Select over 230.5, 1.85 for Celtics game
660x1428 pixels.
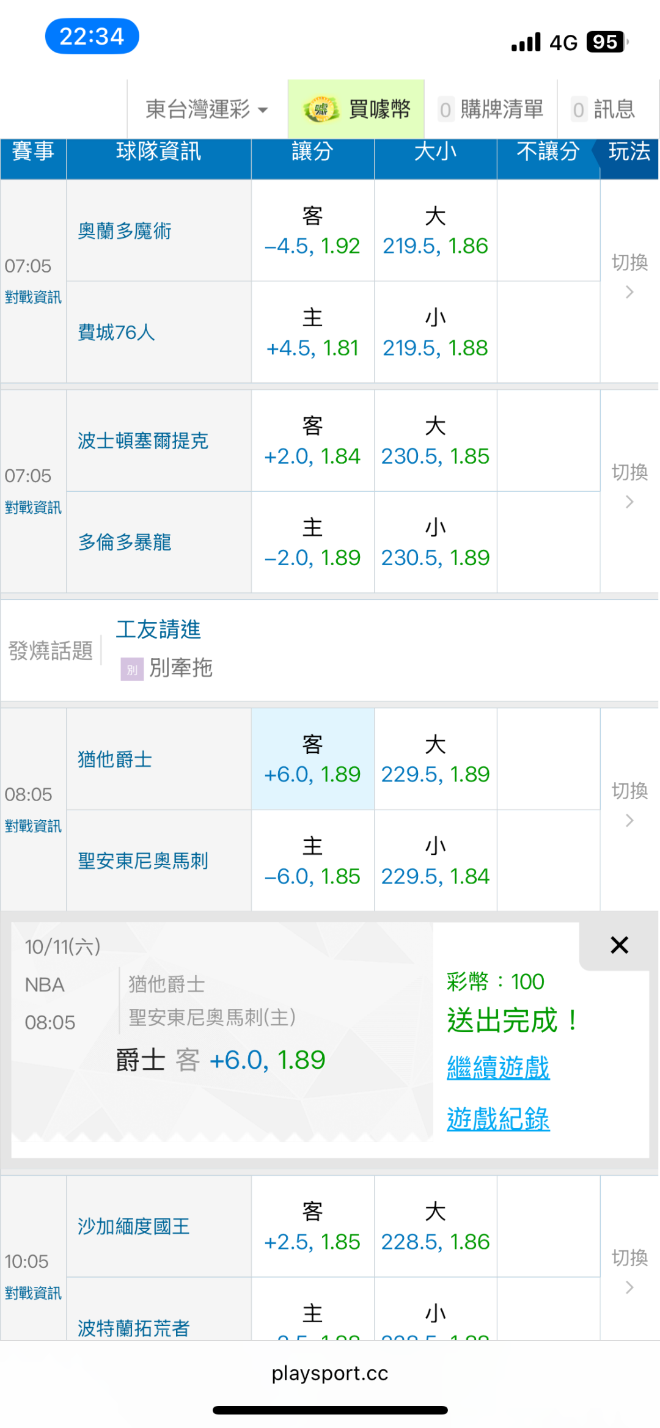435,441
